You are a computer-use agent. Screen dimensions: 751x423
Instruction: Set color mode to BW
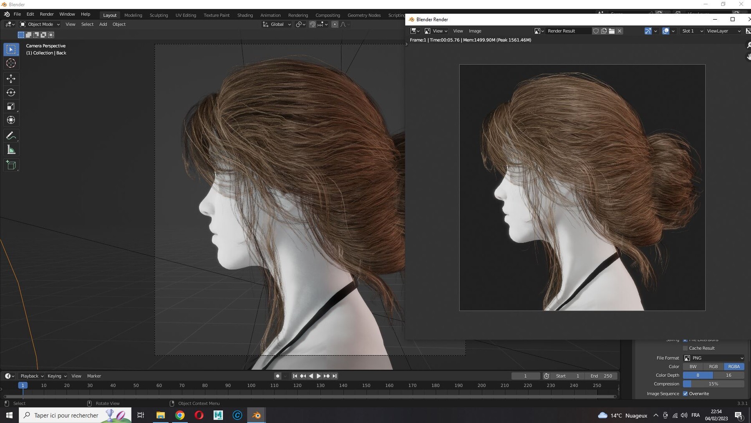click(693, 367)
